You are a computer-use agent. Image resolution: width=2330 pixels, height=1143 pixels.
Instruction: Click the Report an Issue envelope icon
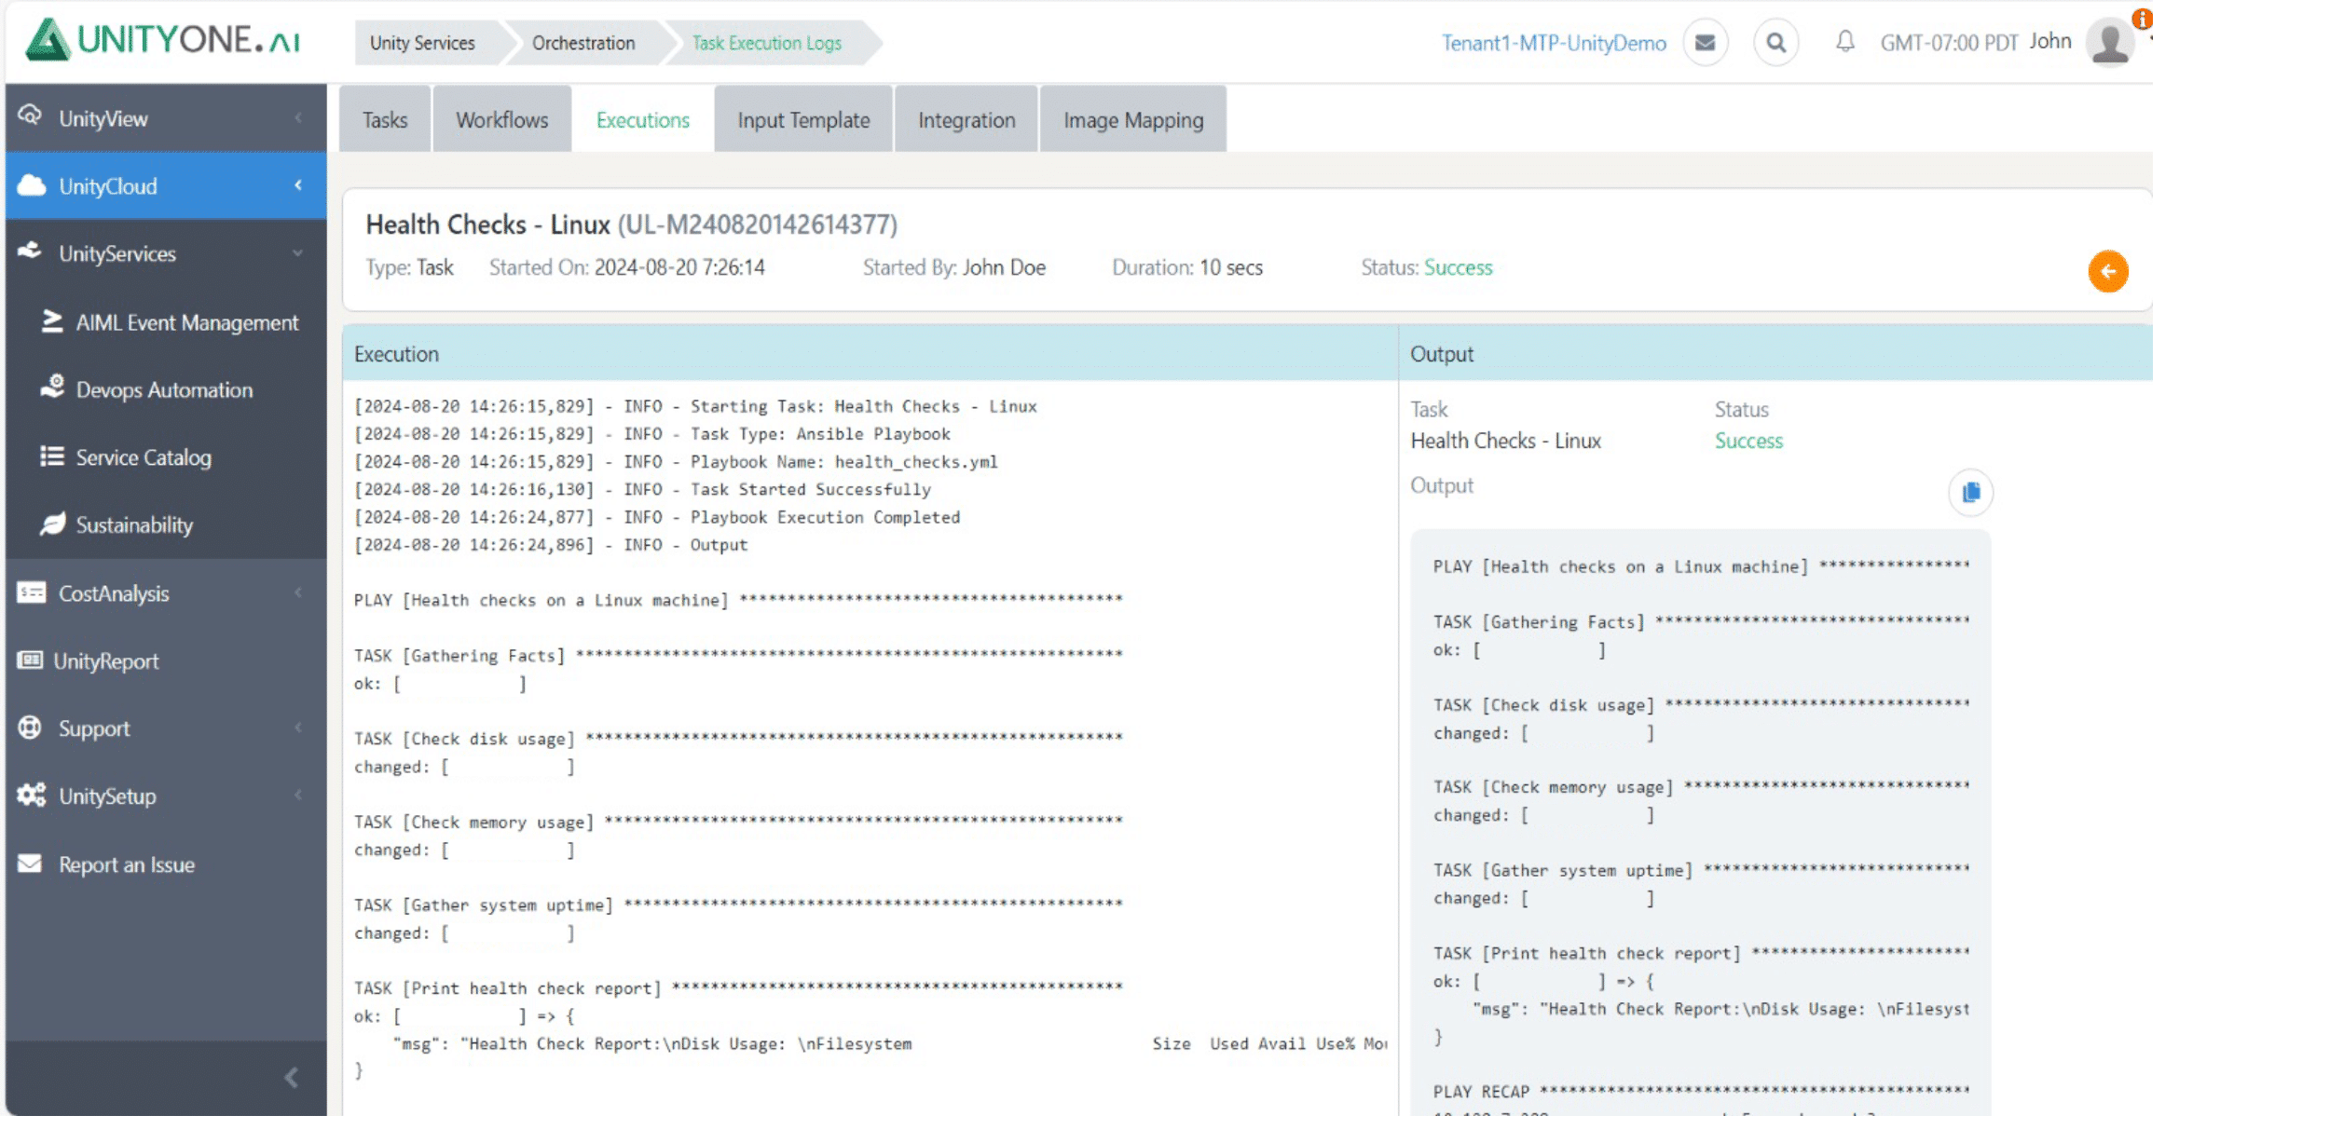point(30,864)
